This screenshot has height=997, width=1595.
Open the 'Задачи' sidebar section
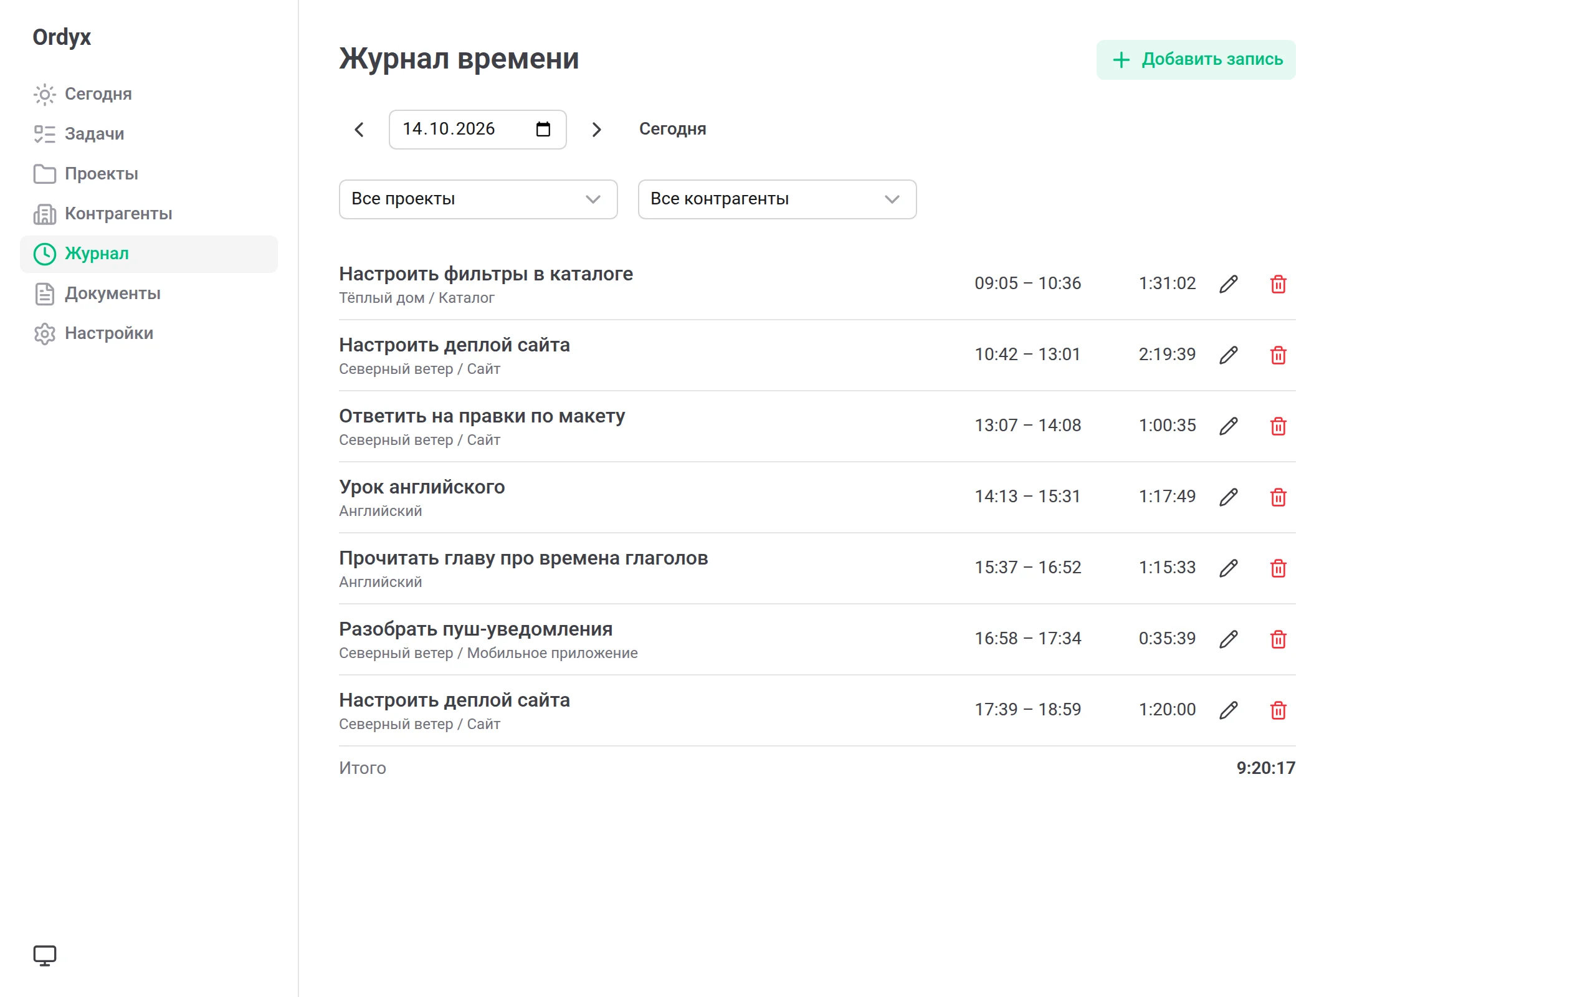click(149, 134)
